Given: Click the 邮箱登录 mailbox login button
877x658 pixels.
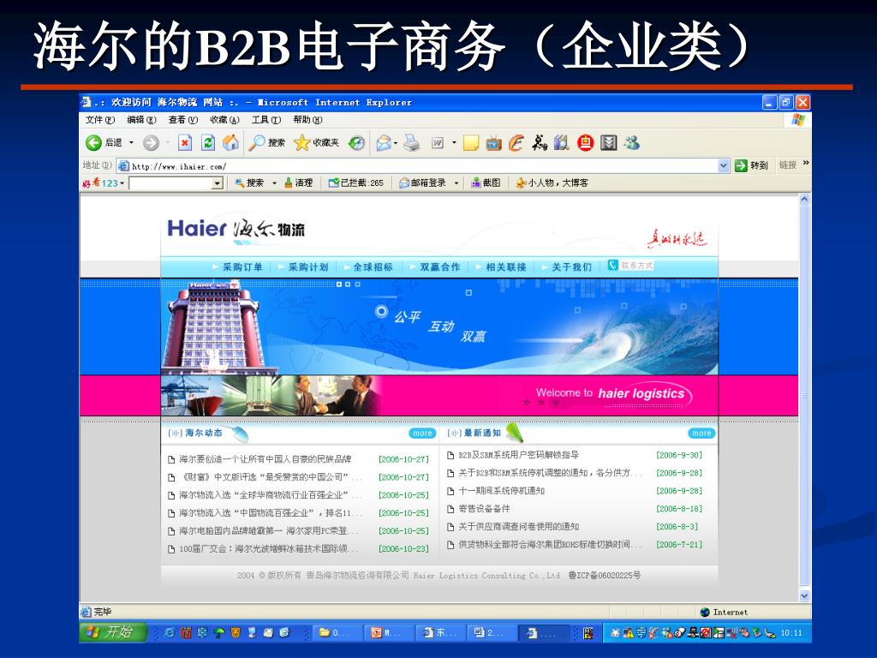Looking at the screenshot, I should (423, 183).
